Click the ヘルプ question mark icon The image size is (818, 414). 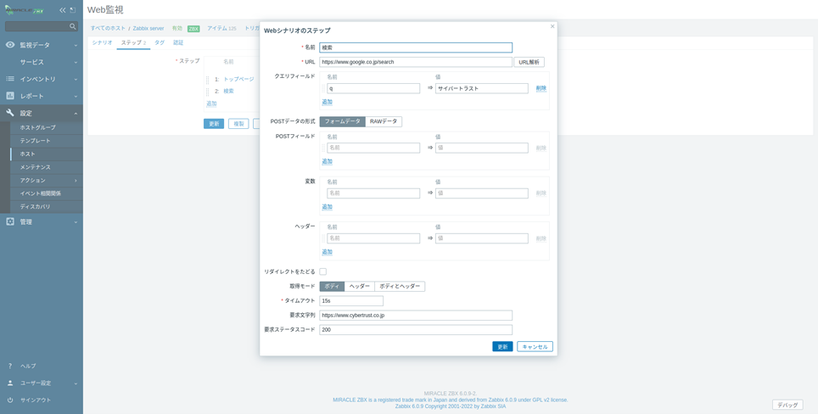10,366
